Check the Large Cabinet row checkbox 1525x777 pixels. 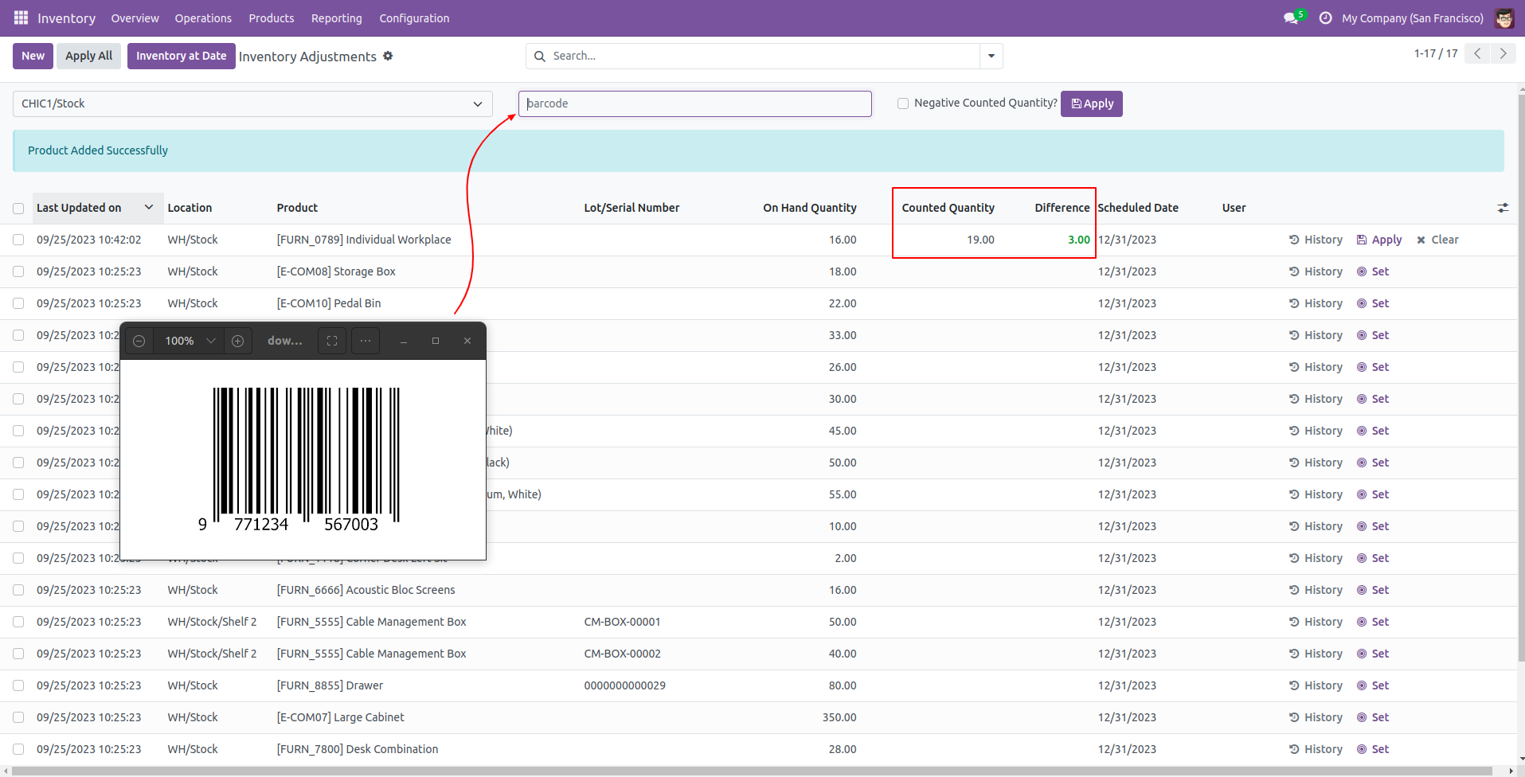click(18, 717)
